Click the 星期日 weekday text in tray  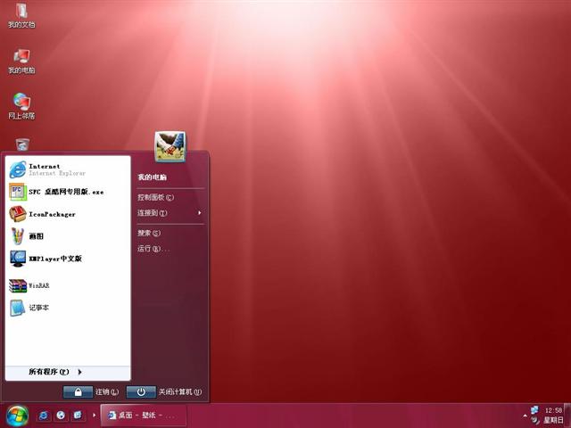(x=553, y=420)
